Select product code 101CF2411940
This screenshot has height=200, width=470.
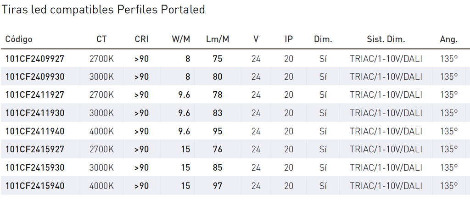[x=35, y=131]
